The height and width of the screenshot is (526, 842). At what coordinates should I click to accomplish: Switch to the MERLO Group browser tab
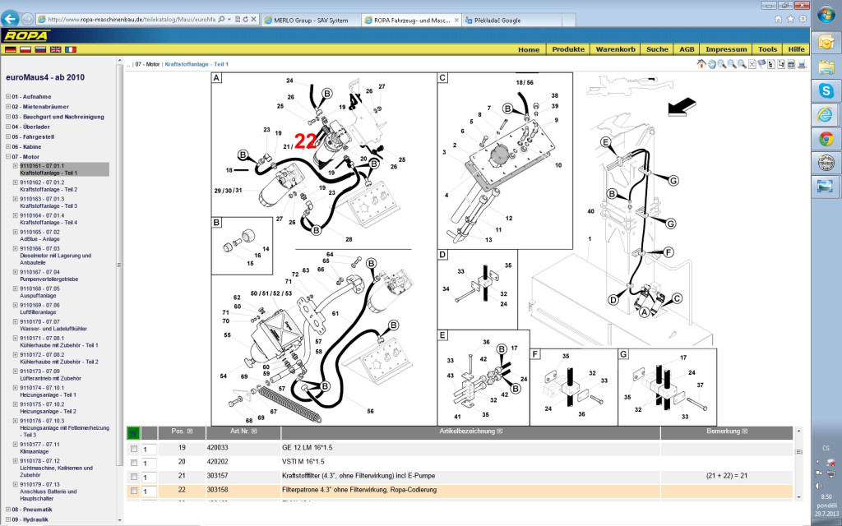point(310,21)
